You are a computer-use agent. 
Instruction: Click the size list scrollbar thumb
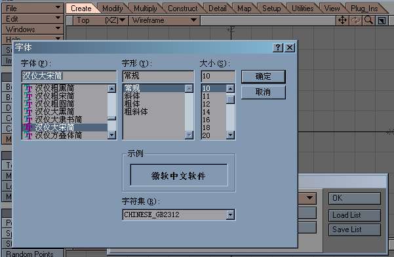[x=230, y=99]
